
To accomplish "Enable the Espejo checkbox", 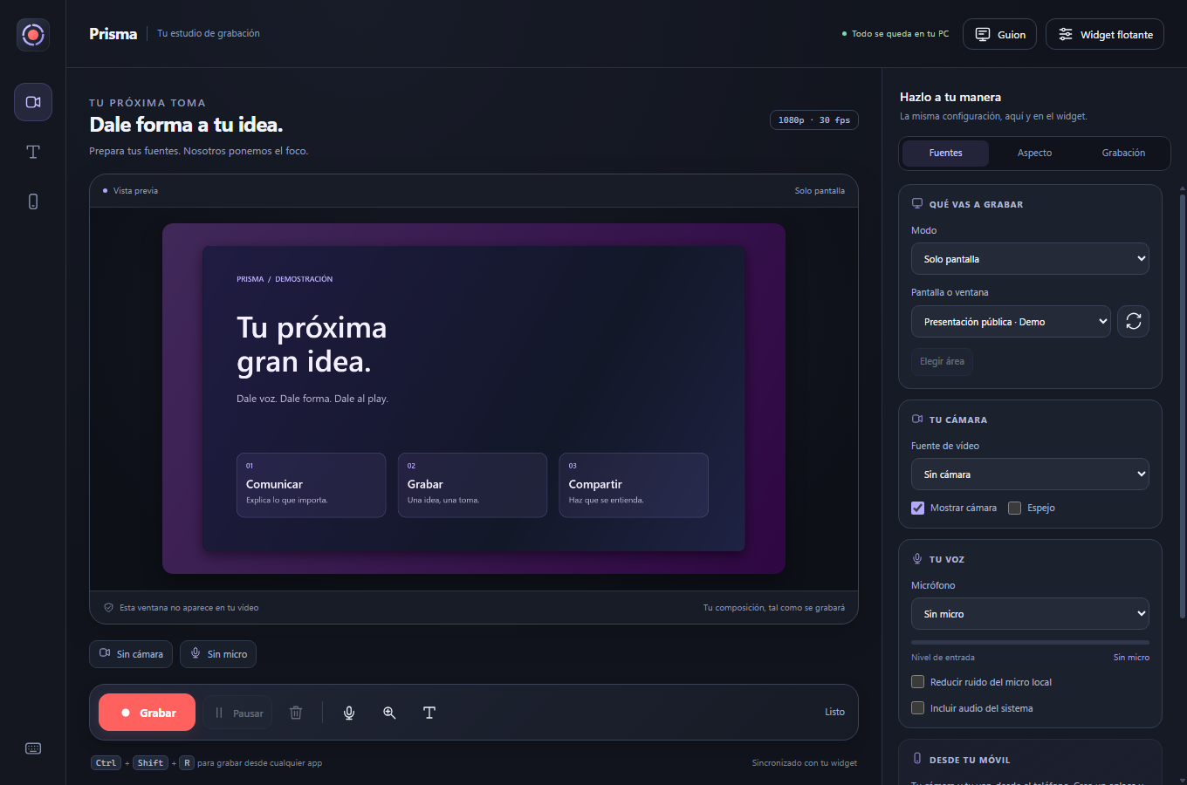I will click(1014, 508).
